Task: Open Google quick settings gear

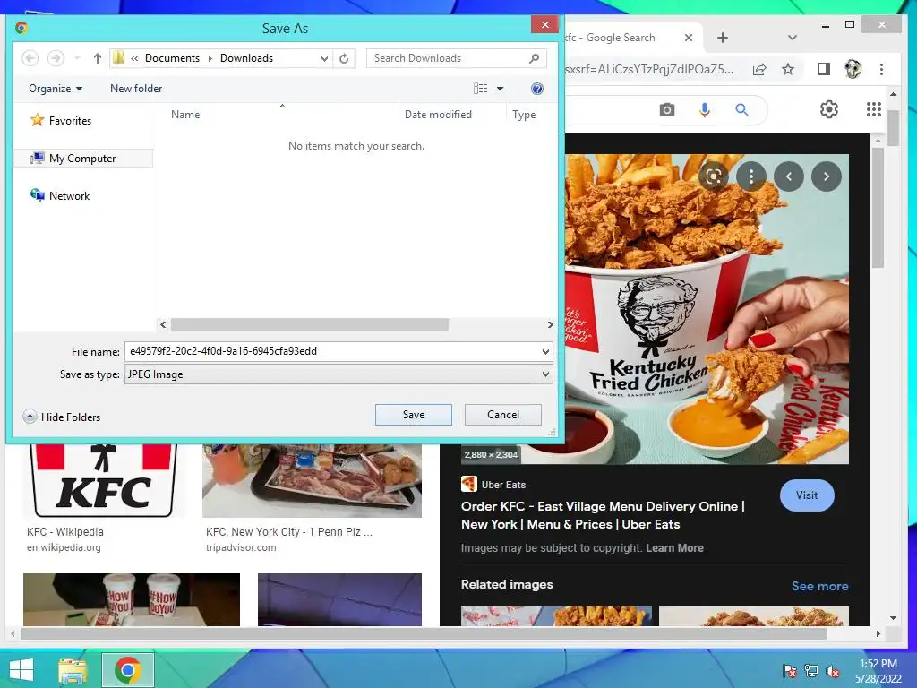Action: (x=828, y=109)
